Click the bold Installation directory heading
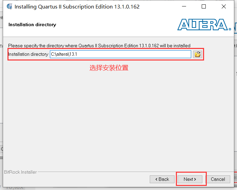Screen dimensions: 237x190 point(32,24)
